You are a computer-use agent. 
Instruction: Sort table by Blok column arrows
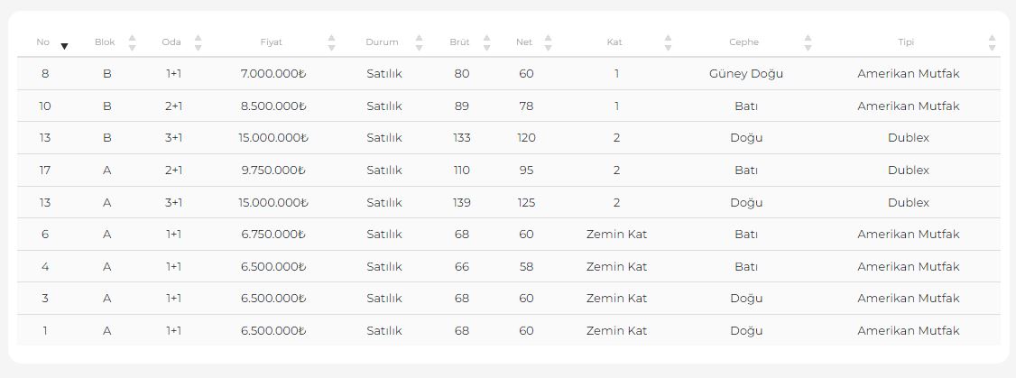(x=132, y=42)
